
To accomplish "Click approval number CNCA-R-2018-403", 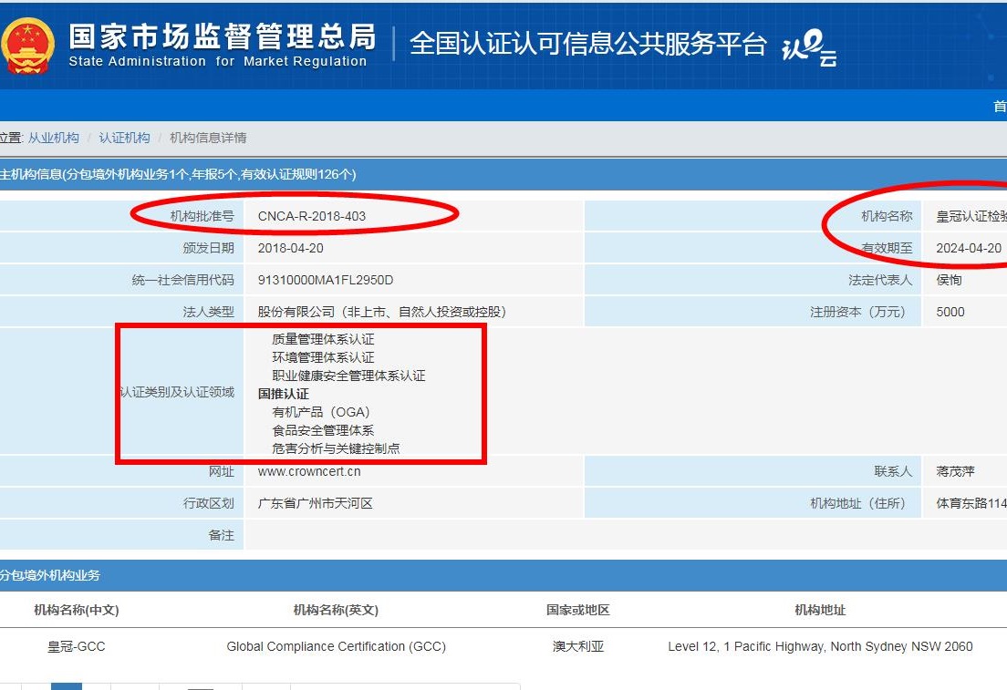I will pyautogui.click(x=312, y=216).
